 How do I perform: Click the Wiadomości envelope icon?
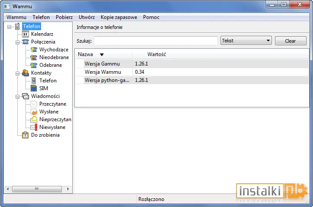(x=26, y=96)
